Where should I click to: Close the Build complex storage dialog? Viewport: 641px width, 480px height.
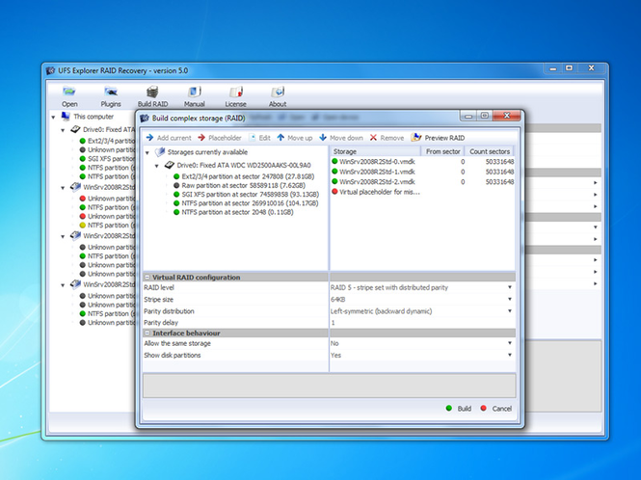(x=507, y=116)
